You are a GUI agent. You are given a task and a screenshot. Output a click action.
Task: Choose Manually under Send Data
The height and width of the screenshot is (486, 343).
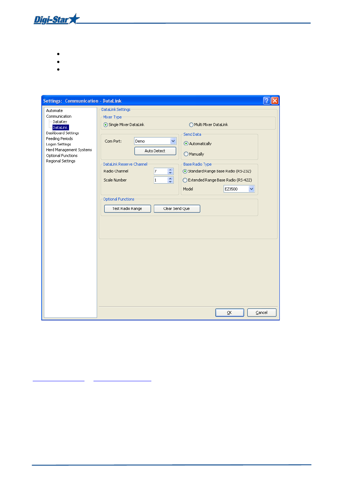click(x=186, y=154)
